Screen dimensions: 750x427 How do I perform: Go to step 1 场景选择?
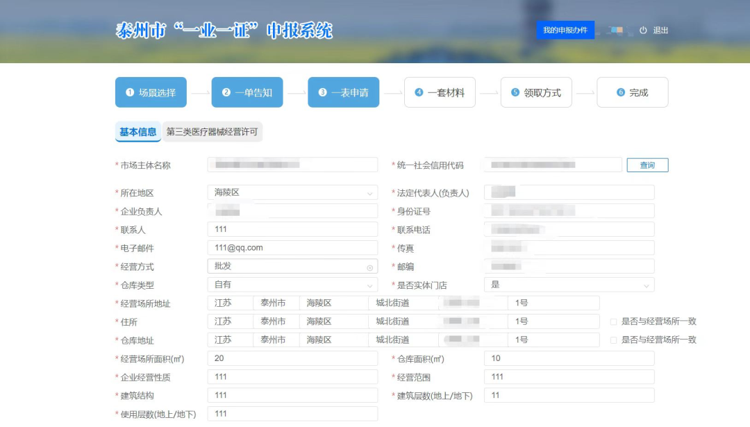tap(151, 92)
